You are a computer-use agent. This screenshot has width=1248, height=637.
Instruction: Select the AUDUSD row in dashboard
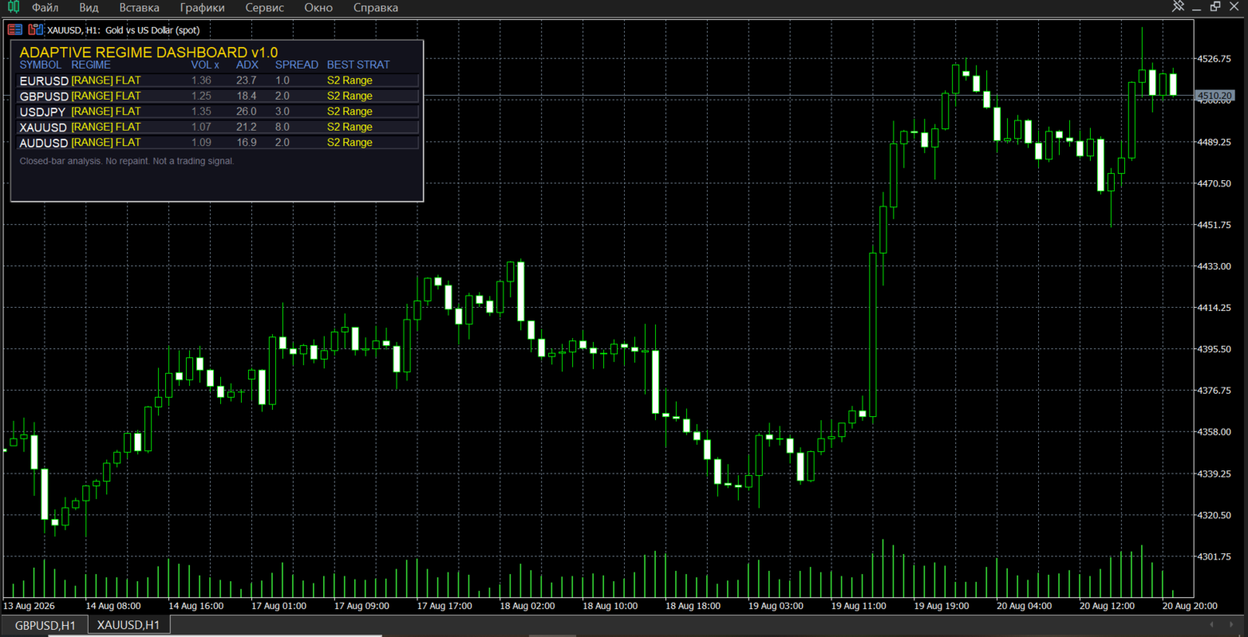pyautogui.click(x=217, y=143)
